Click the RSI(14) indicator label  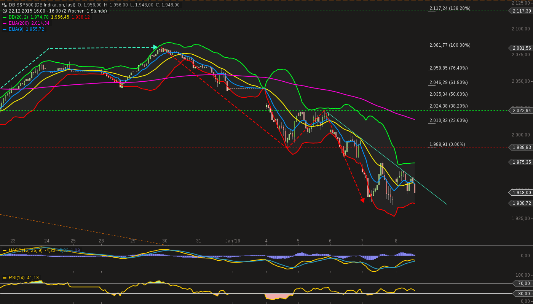click(x=17, y=278)
